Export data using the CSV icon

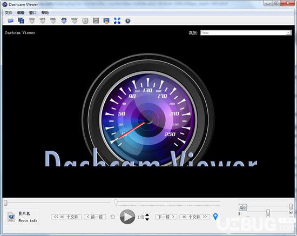coord(32,21)
